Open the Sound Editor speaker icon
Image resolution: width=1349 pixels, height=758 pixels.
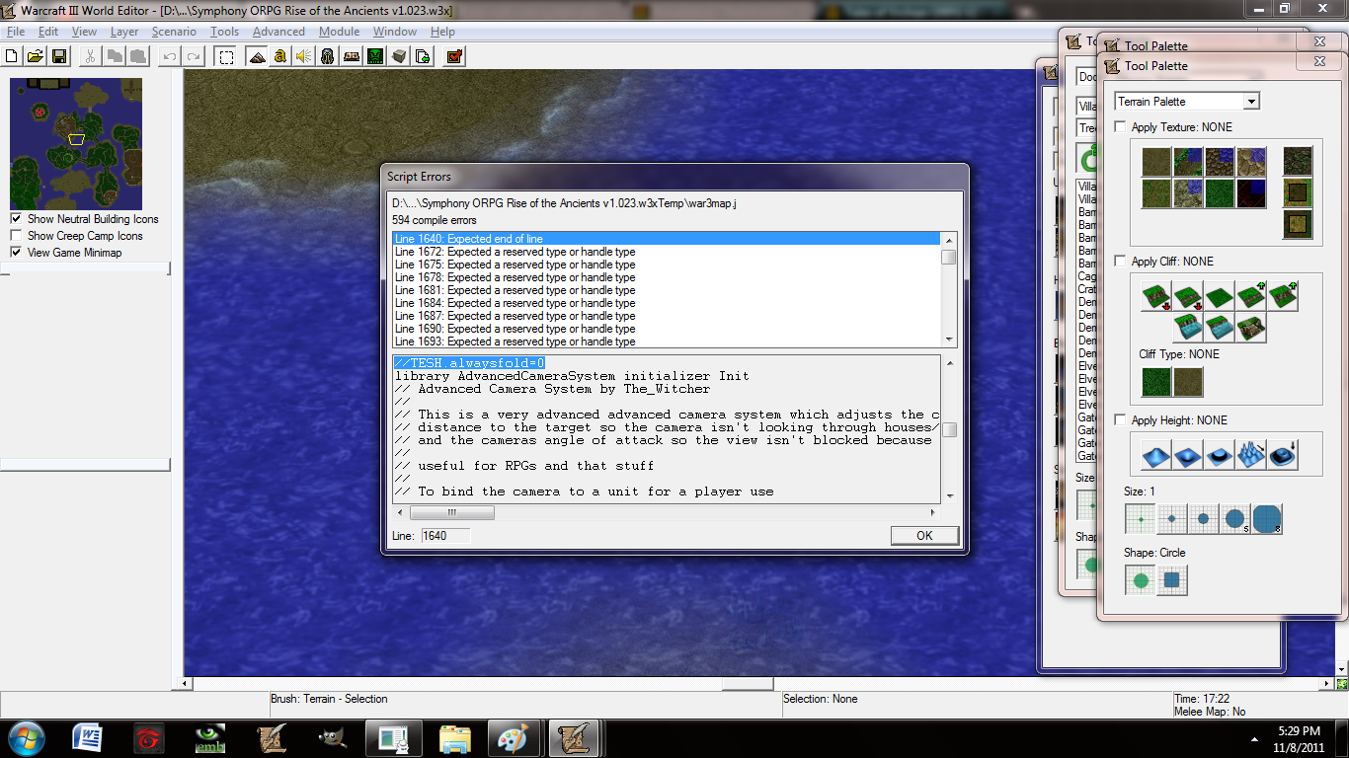304,56
